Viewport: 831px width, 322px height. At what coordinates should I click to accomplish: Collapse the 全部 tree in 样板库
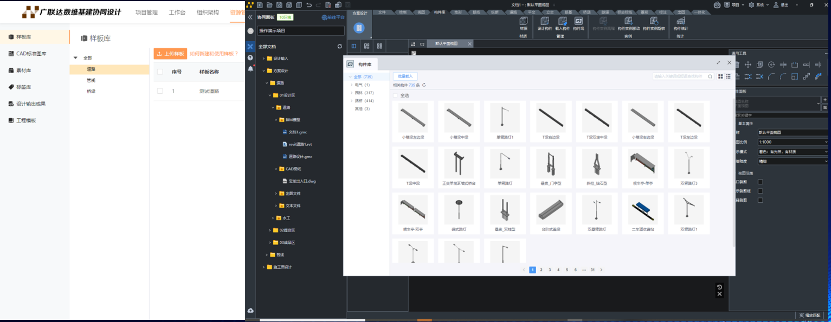pos(75,57)
